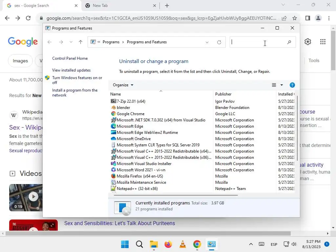This screenshot has height=252, width=336.
Task: Click the search magnifier in Programs and Features
Action: 289,42
